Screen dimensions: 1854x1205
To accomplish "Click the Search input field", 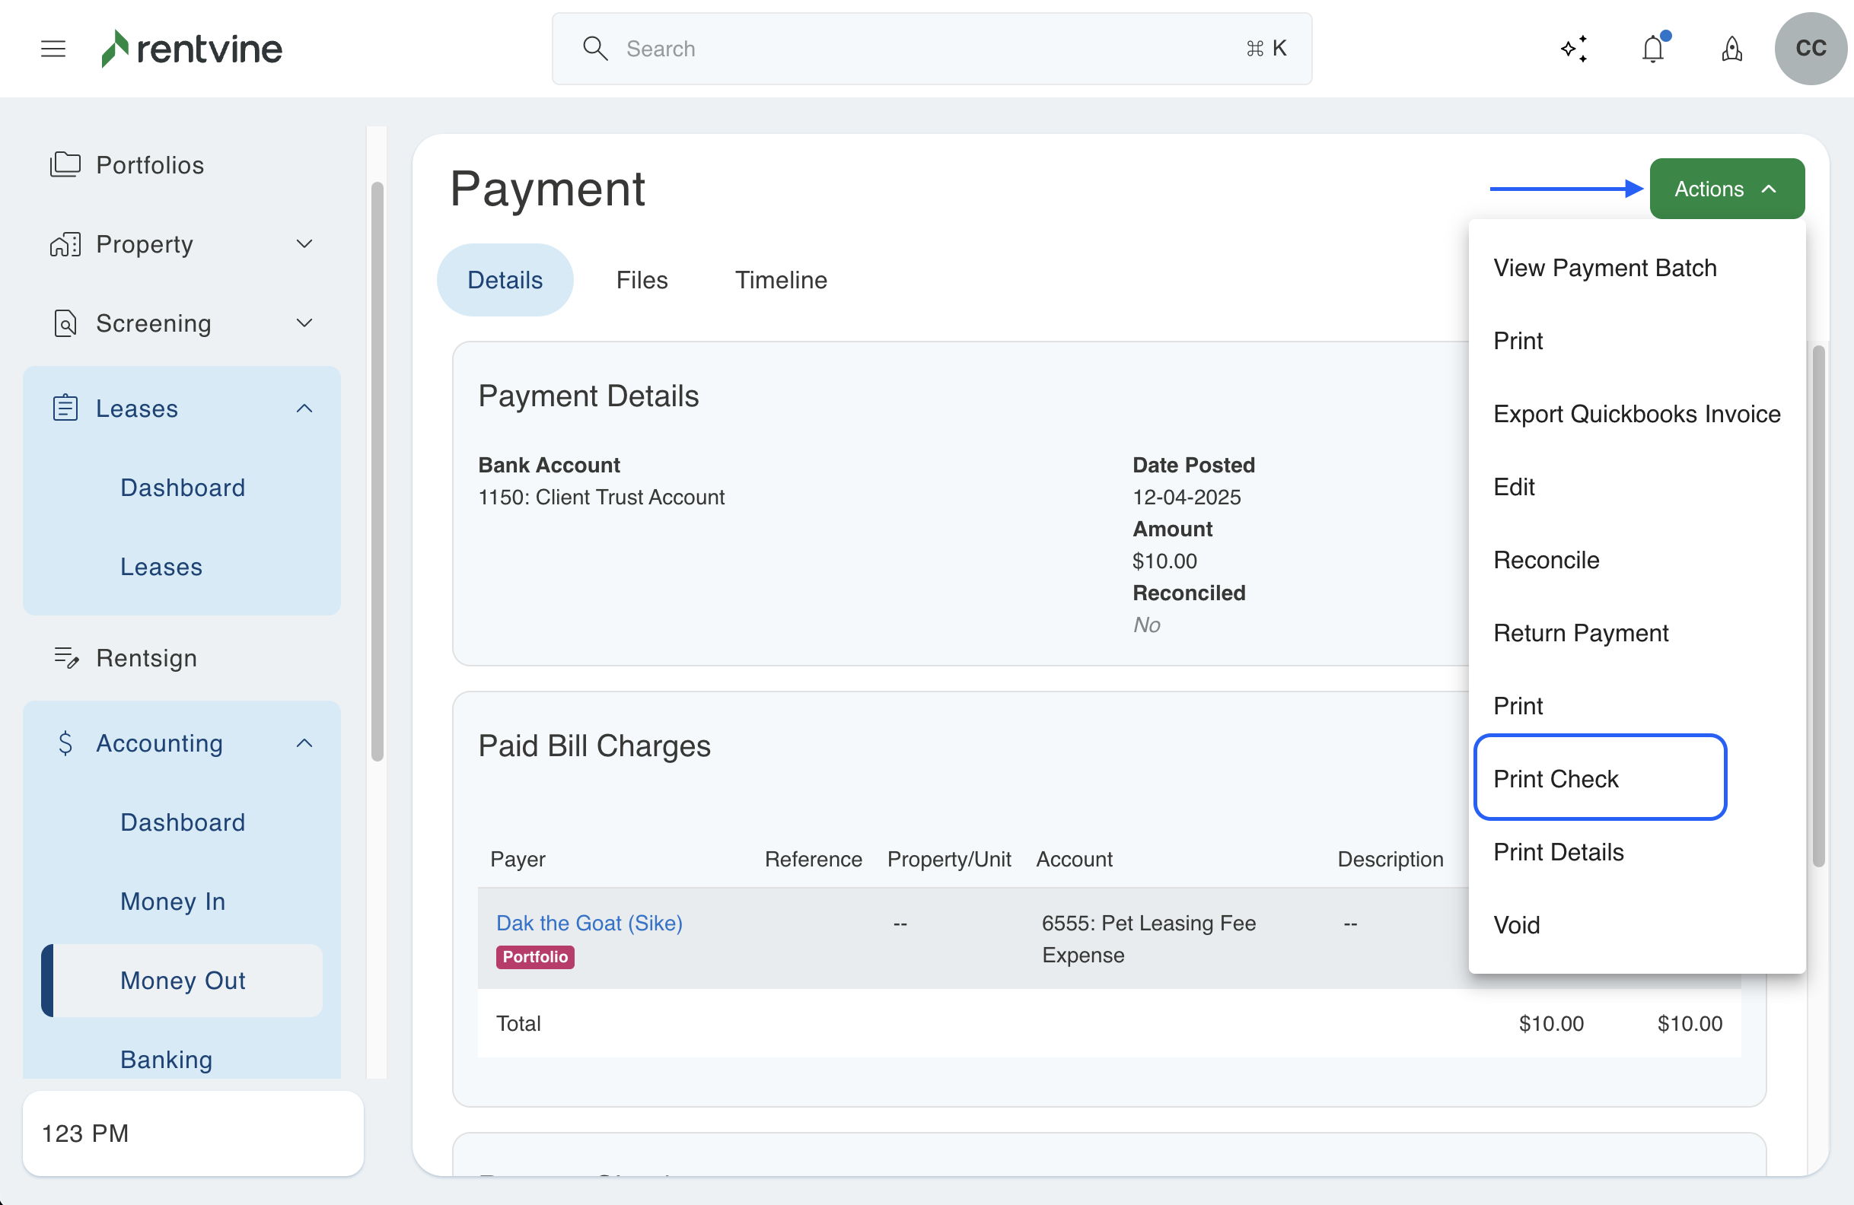I will (x=931, y=49).
